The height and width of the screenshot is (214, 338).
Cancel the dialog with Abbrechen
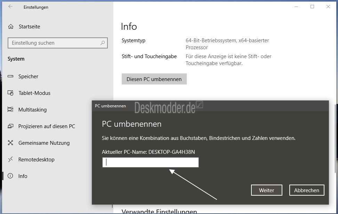pos(307,190)
